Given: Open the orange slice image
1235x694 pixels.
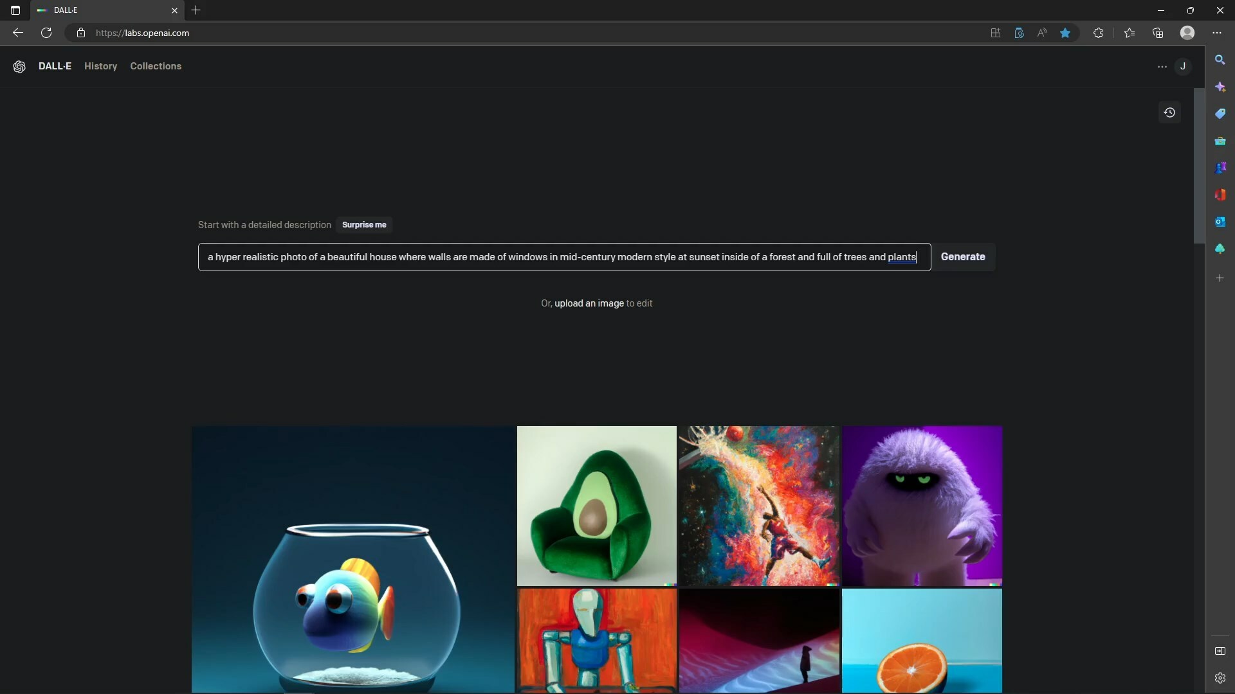Looking at the screenshot, I should pyautogui.click(x=922, y=641).
